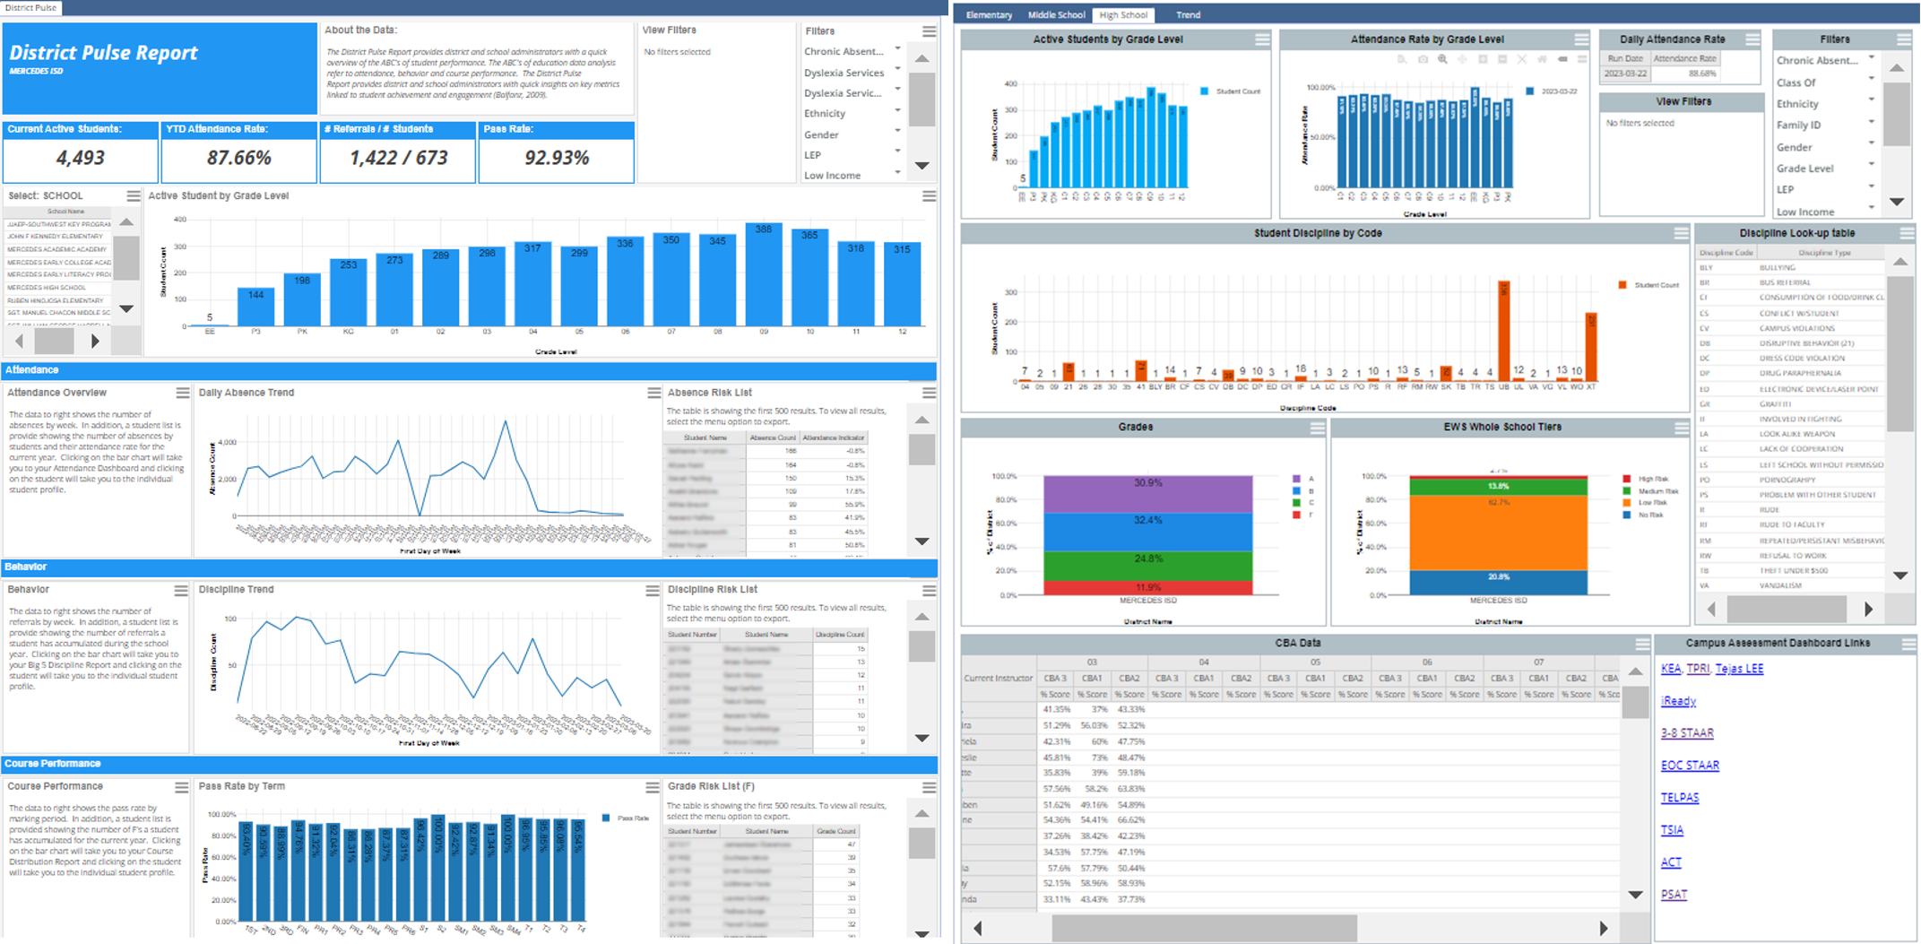Image resolution: width=1921 pixels, height=944 pixels.
Task: Expand the Grade Level filter dropdown
Action: click(x=1871, y=165)
